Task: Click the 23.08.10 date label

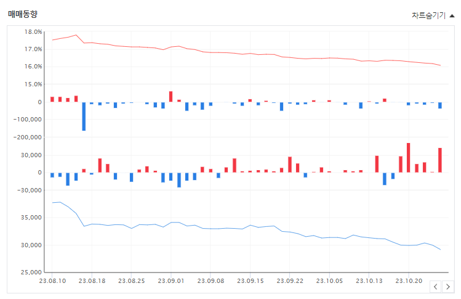Action: coord(52,281)
